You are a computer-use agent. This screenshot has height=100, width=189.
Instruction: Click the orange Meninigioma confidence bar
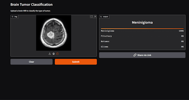(x=142, y=29)
